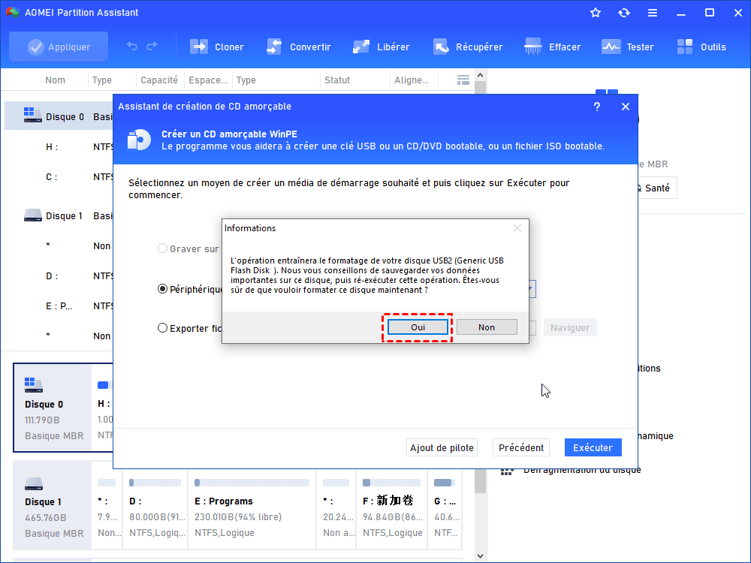
Task: Decline formatting with the Non button
Action: tap(487, 327)
